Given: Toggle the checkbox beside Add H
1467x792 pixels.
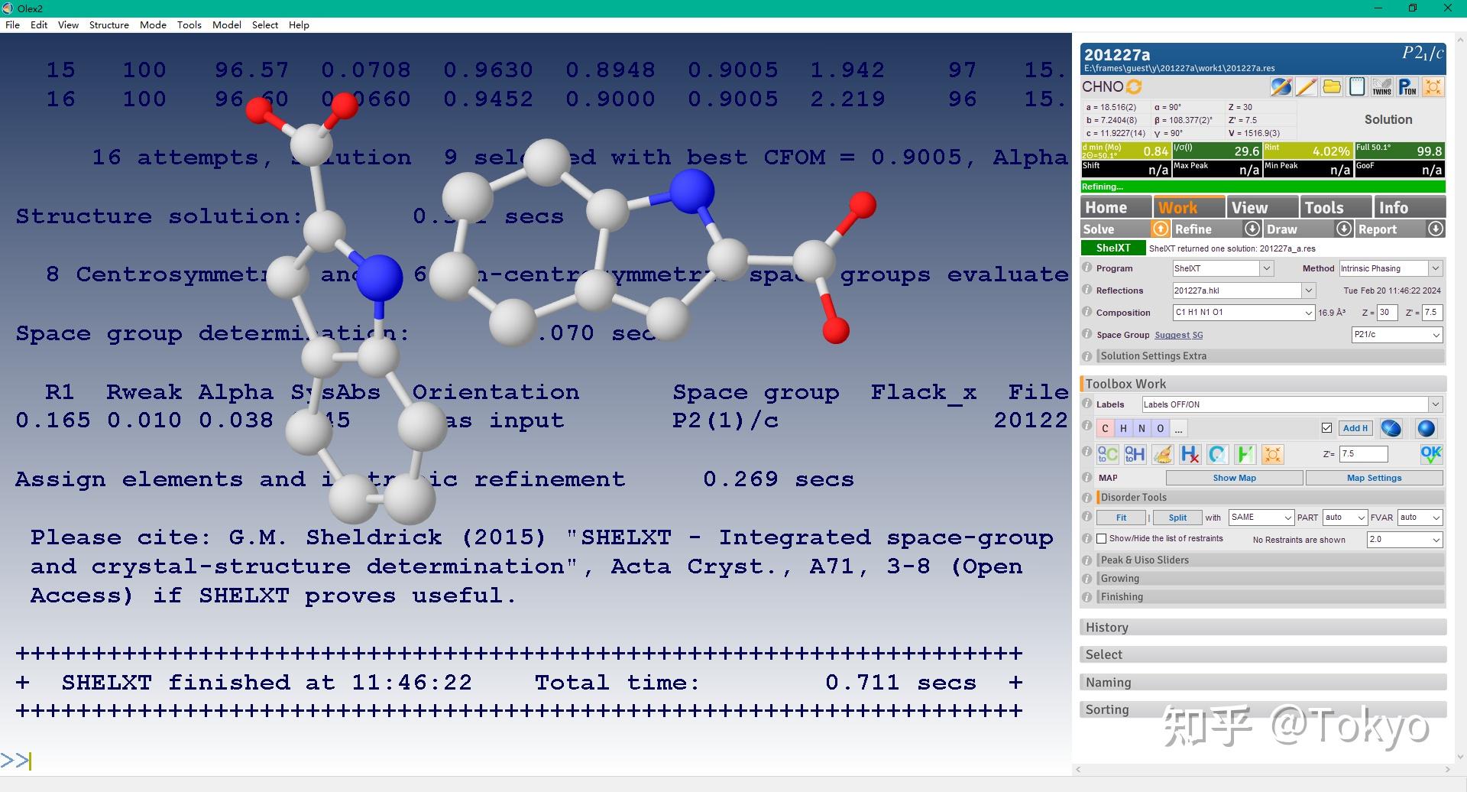Looking at the screenshot, I should click(x=1326, y=428).
